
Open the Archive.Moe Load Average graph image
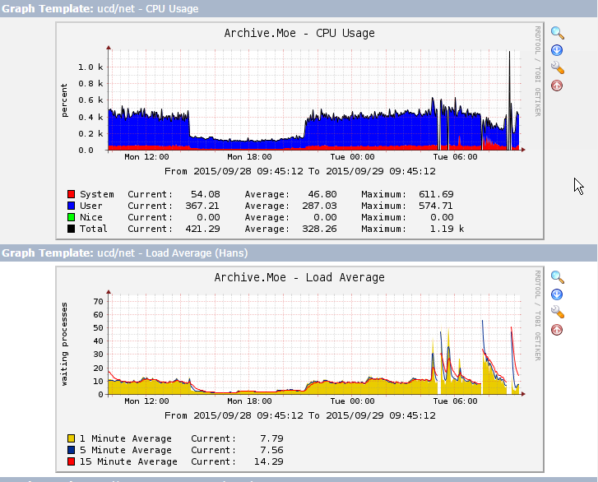tap(299, 369)
